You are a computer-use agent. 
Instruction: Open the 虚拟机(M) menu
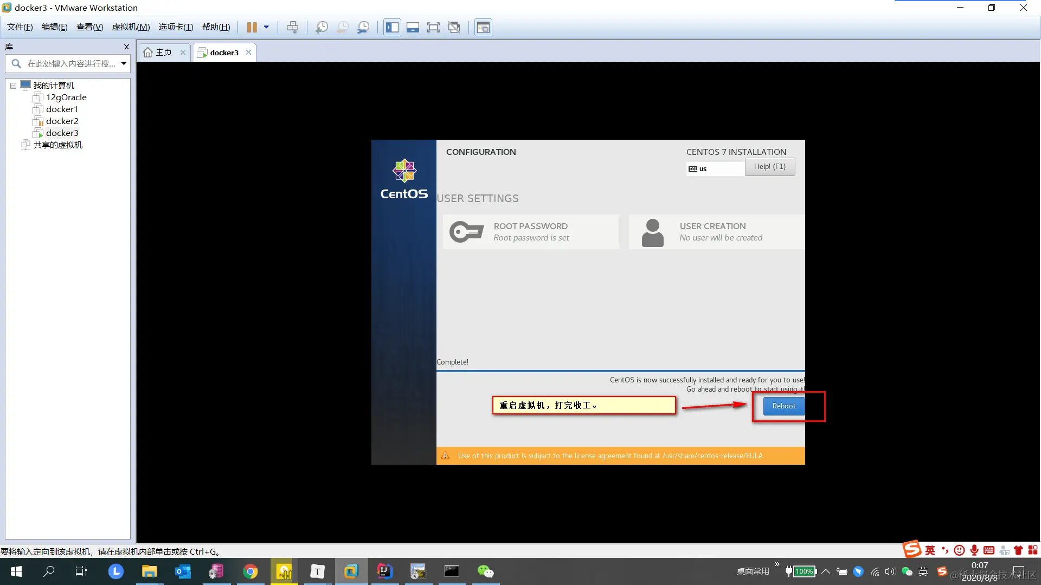[x=131, y=27]
